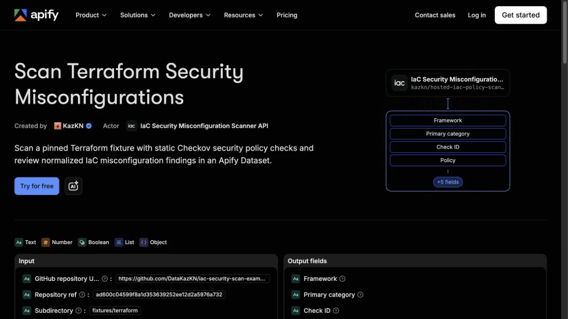Edit the Repository ref value field
568x319 pixels.
click(x=159, y=295)
